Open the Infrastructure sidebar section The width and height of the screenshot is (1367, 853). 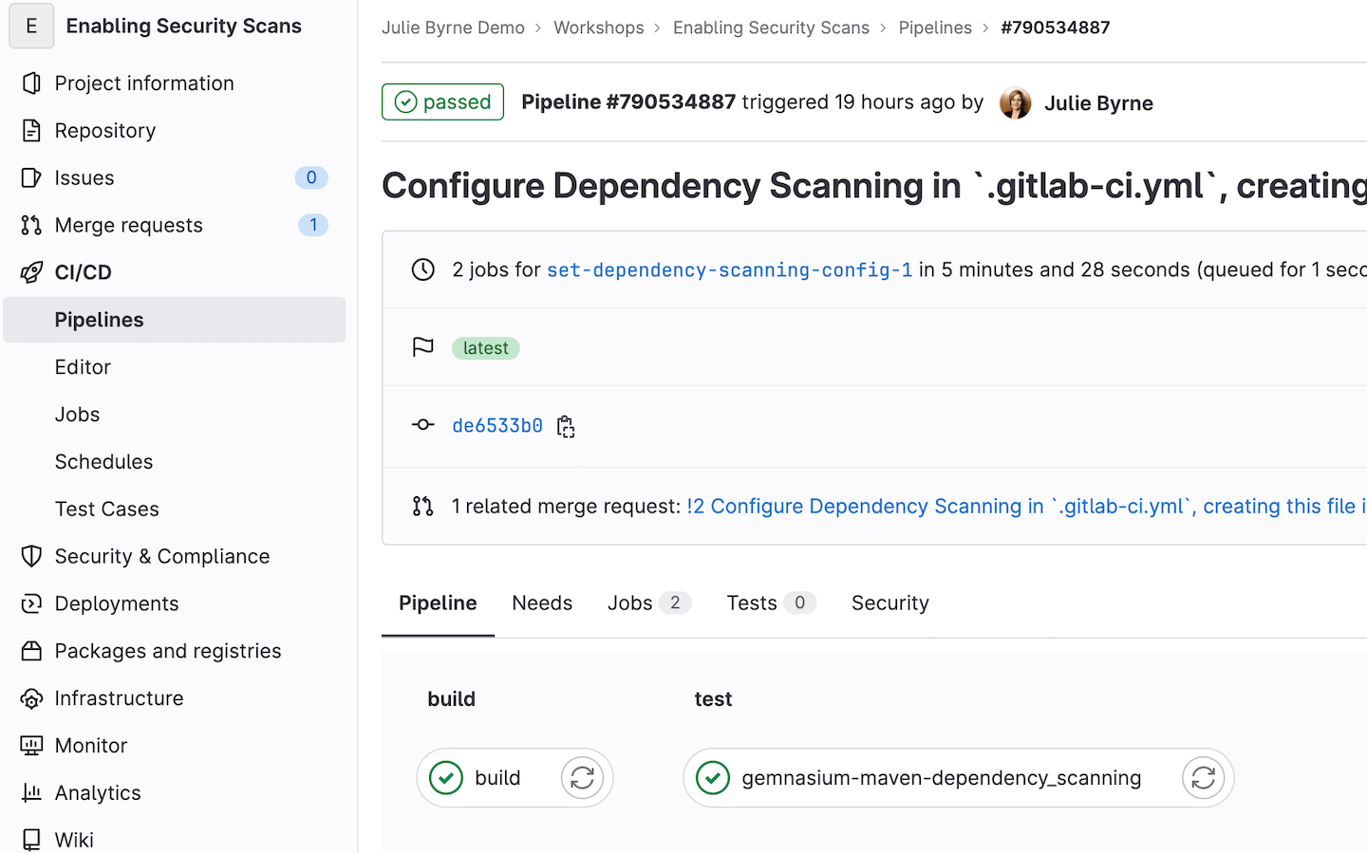click(x=119, y=698)
